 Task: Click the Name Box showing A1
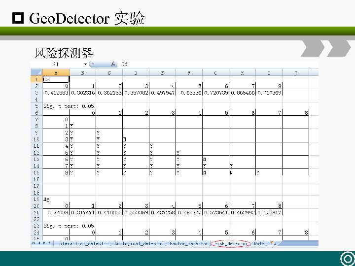click(57, 64)
